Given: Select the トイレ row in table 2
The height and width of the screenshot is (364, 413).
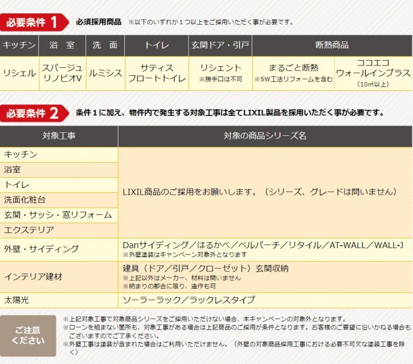Looking at the screenshot, I should point(59,185).
